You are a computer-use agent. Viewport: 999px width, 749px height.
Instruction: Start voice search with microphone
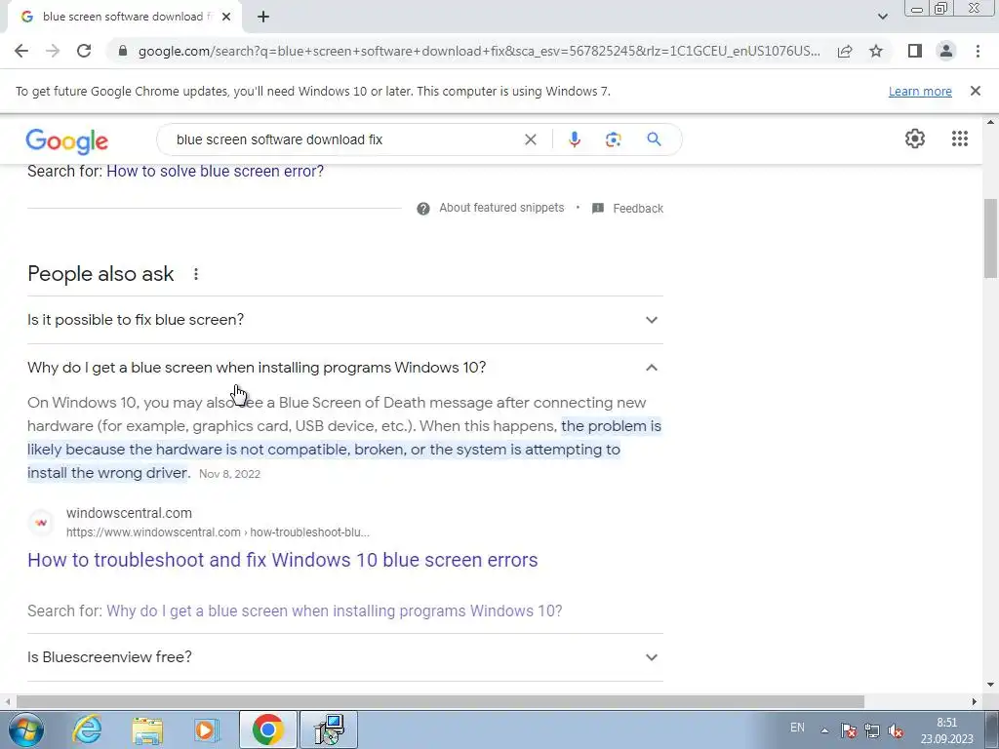(x=574, y=139)
